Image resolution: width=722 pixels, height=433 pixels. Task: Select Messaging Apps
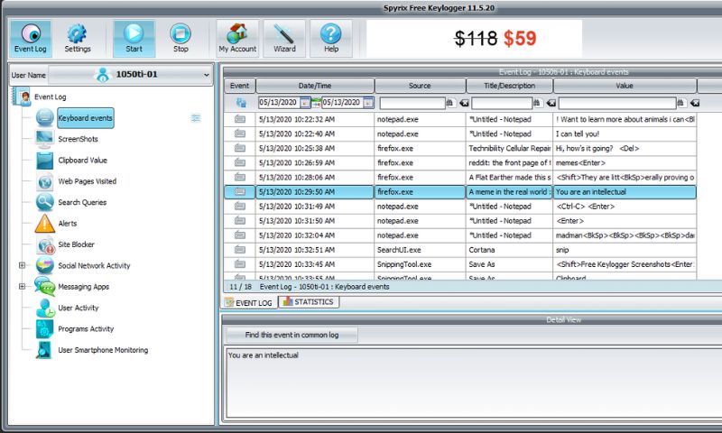(83, 287)
